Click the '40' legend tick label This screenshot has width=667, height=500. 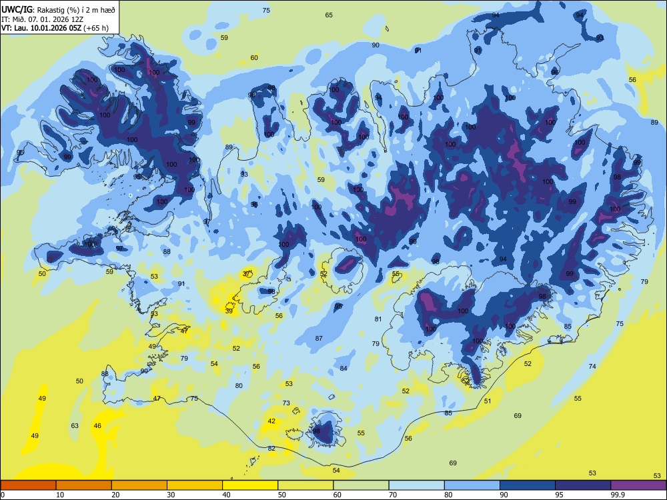click(226, 495)
